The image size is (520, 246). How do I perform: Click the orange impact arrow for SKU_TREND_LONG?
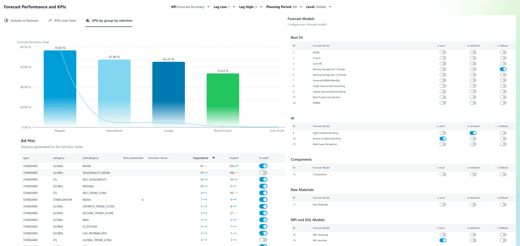236,193
